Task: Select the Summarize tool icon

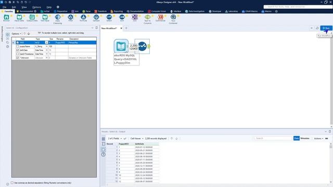Action: [x=160, y=17]
